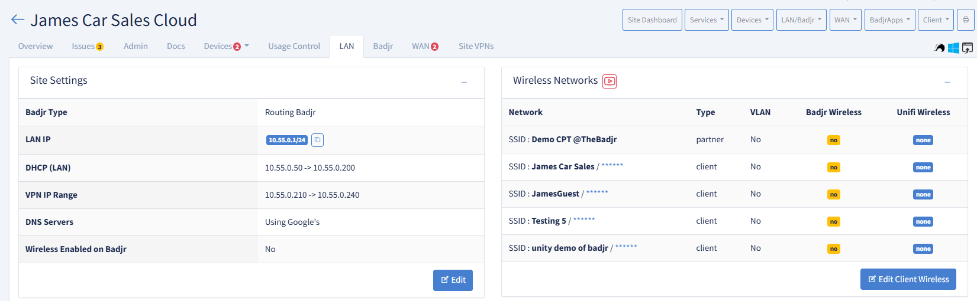Open the Wireless Networks video tutorial icon
The image size is (977, 301).
pos(610,81)
